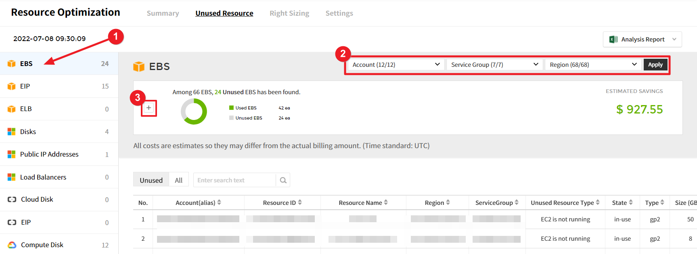Image resolution: width=697 pixels, height=254 pixels.
Task: Switch the list filter to Unused
Action: pyautogui.click(x=151, y=180)
